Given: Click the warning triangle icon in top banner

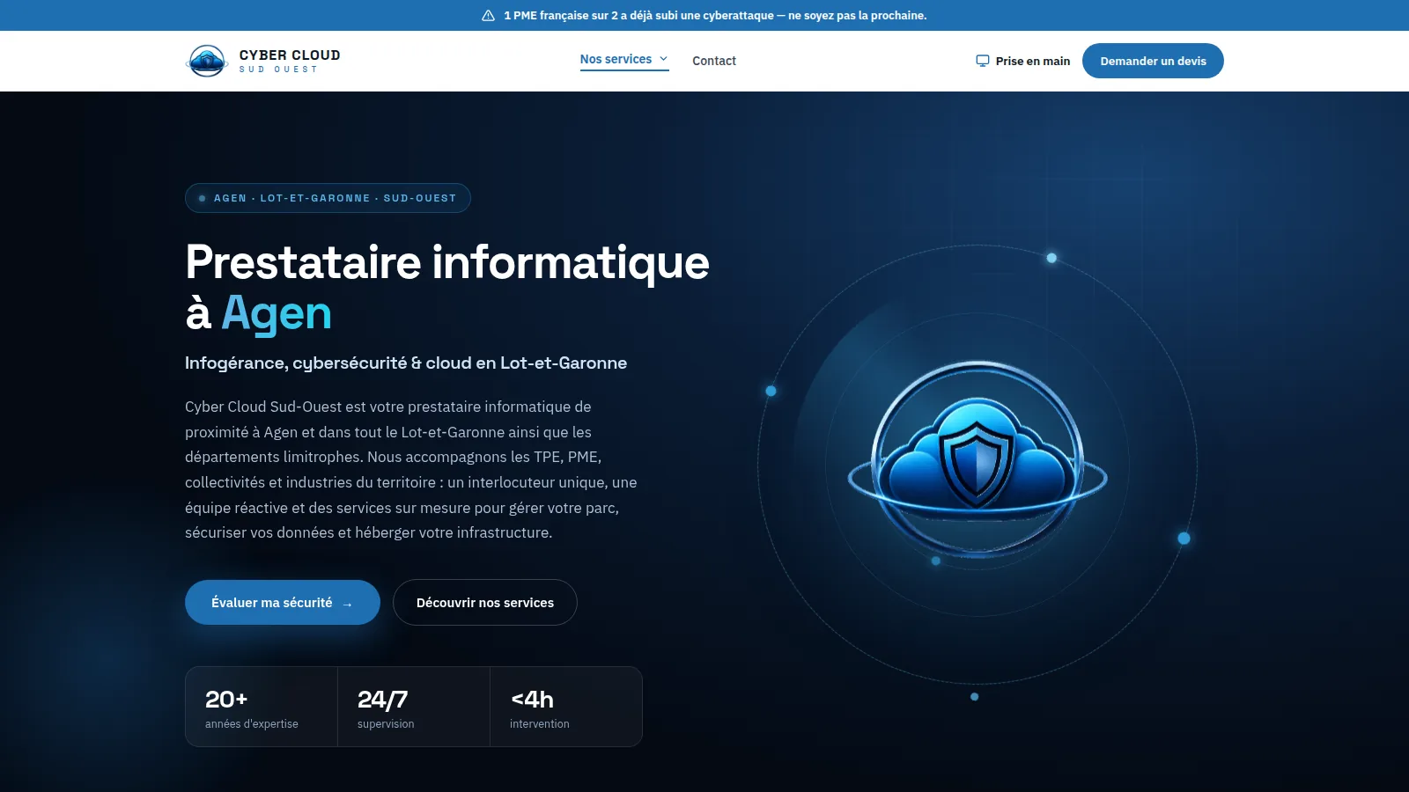Looking at the screenshot, I should tap(489, 16).
